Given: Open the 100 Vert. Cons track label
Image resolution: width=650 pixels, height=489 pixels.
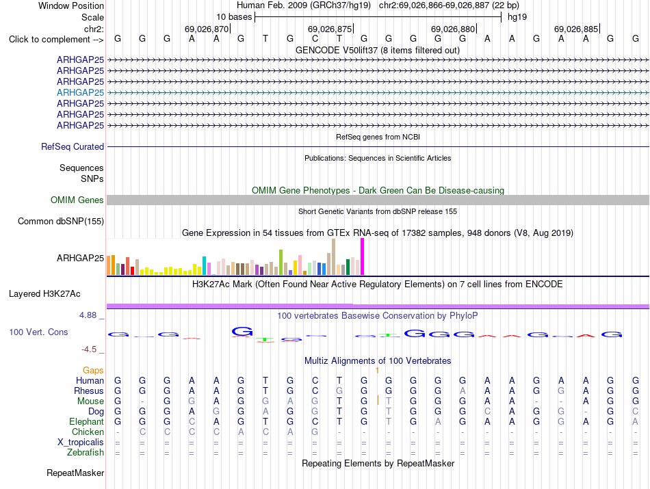Looking at the screenshot, I should (38, 332).
